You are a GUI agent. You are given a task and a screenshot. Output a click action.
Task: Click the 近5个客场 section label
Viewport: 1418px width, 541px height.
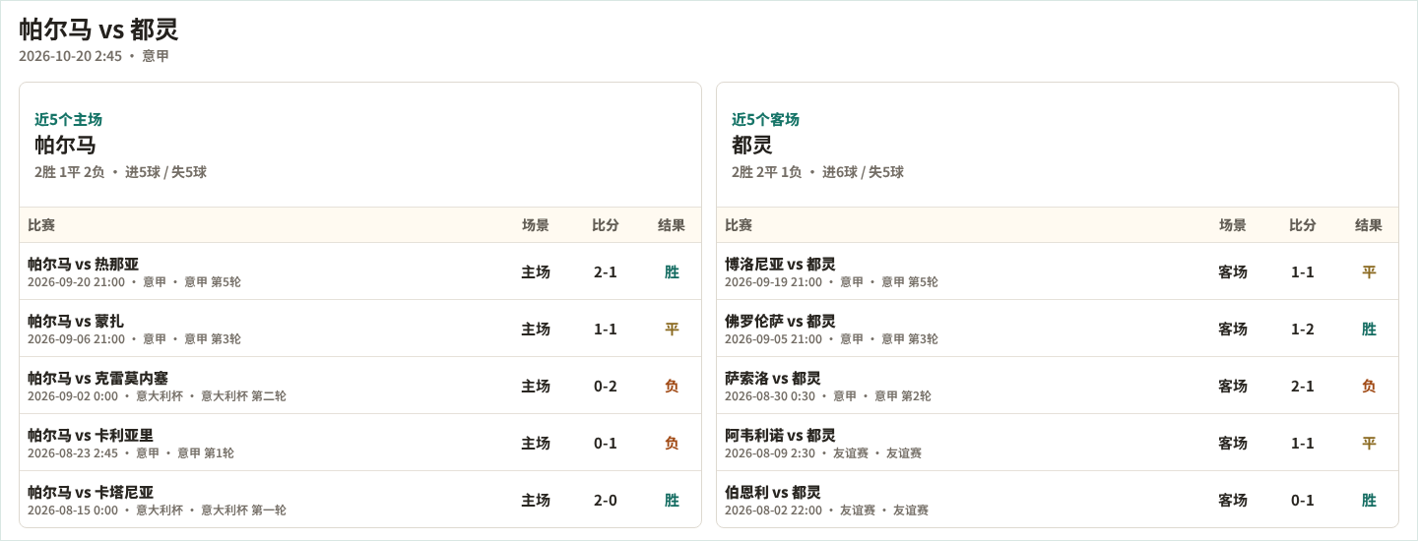[765, 119]
